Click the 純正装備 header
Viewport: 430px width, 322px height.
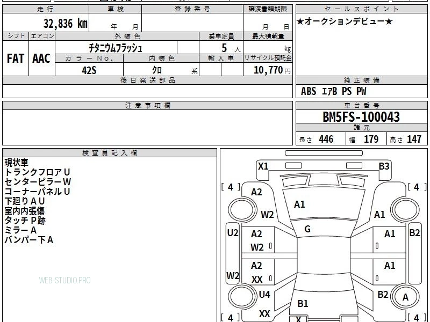click(x=361, y=80)
